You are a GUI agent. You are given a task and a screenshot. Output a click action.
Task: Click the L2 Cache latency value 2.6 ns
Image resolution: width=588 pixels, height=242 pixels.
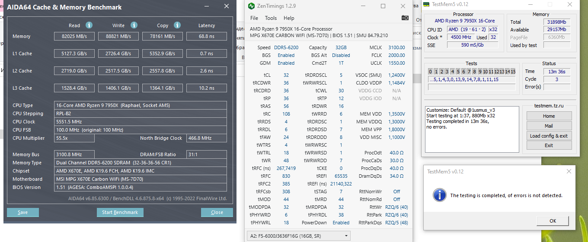[206, 71]
